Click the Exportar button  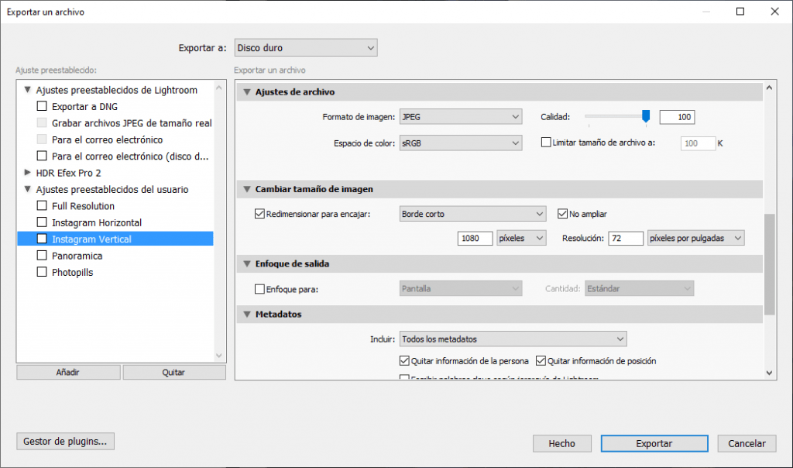(x=654, y=443)
